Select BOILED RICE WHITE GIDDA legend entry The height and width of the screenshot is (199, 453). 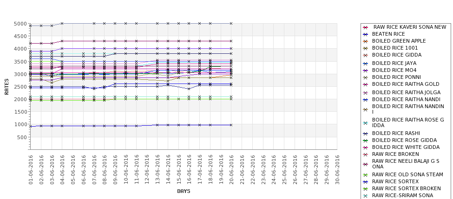point(406,147)
